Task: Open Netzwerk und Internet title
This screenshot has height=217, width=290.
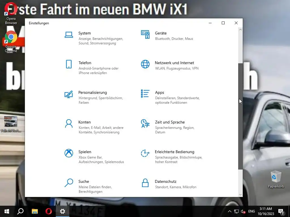Action: click(x=174, y=63)
